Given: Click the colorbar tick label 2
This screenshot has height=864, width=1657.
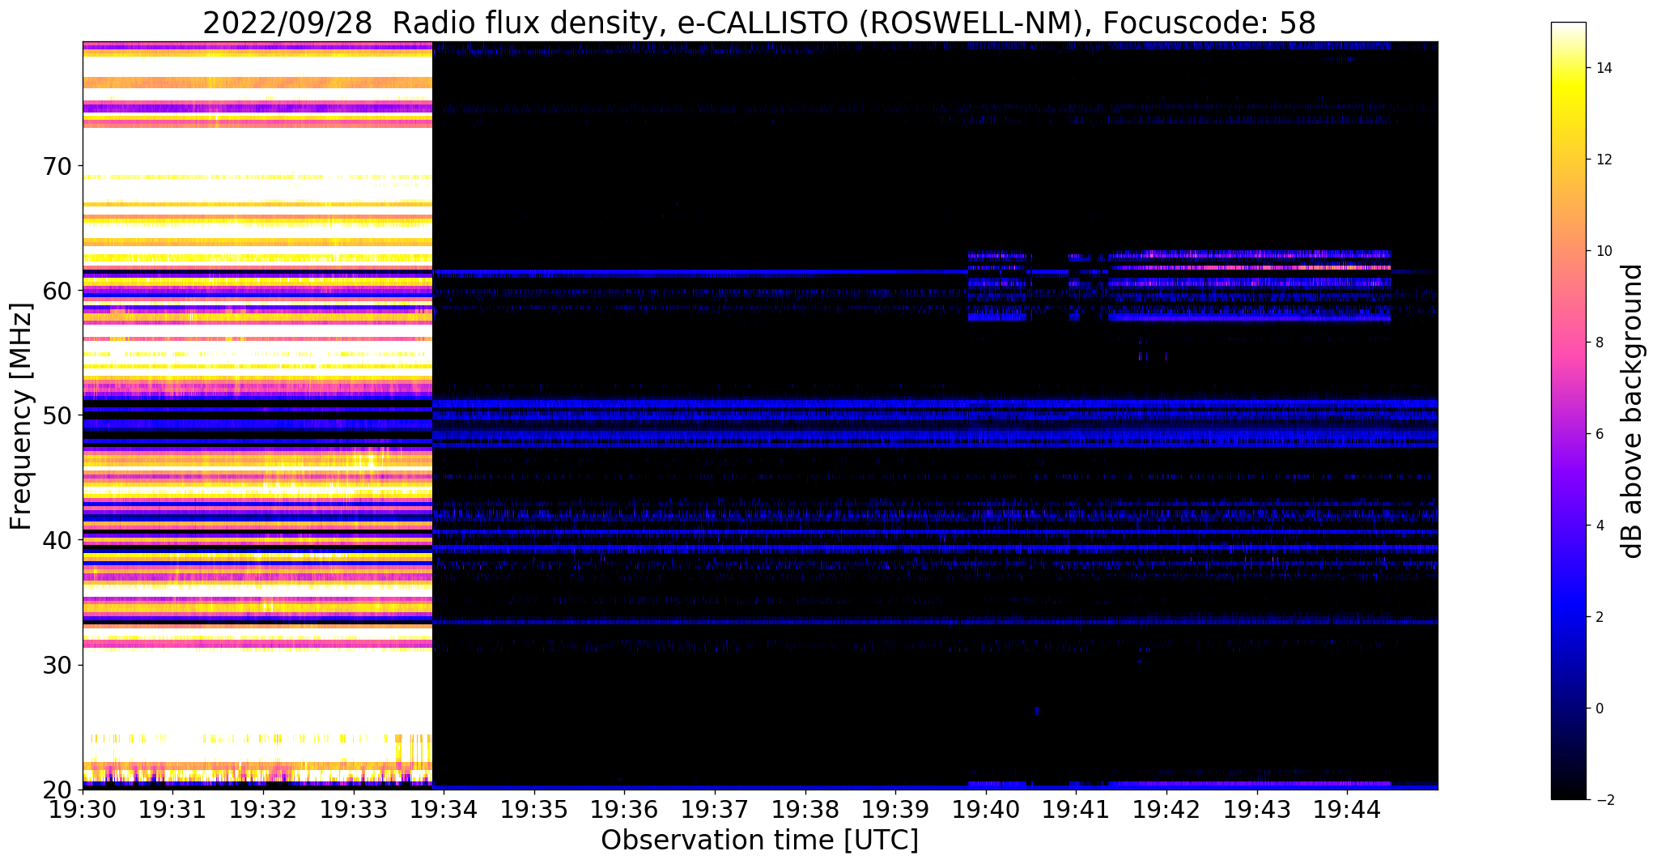Looking at the screenshot, I should [x=1599, y=617].
